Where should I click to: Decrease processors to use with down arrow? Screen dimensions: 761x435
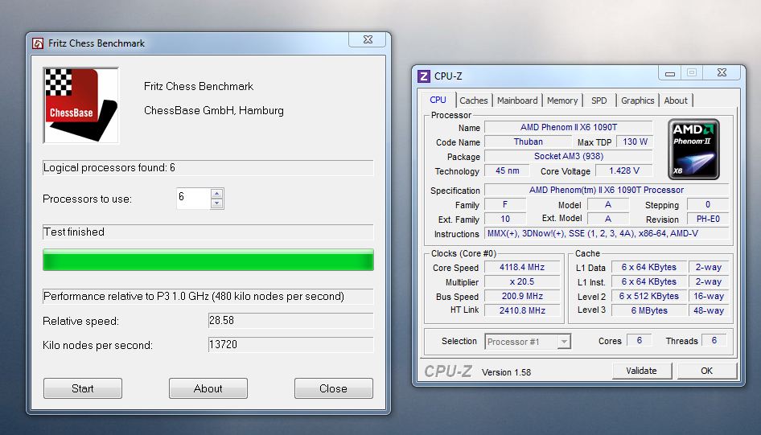[217, 203]
